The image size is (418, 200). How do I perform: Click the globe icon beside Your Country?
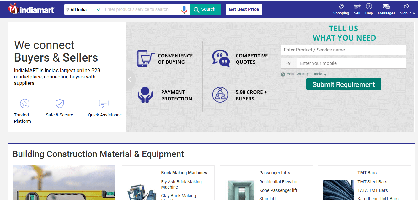coord(283,74)
